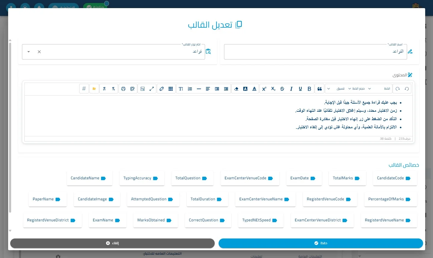
Task: Insert the PercentageOfMarks property tag
Action: 391,199
